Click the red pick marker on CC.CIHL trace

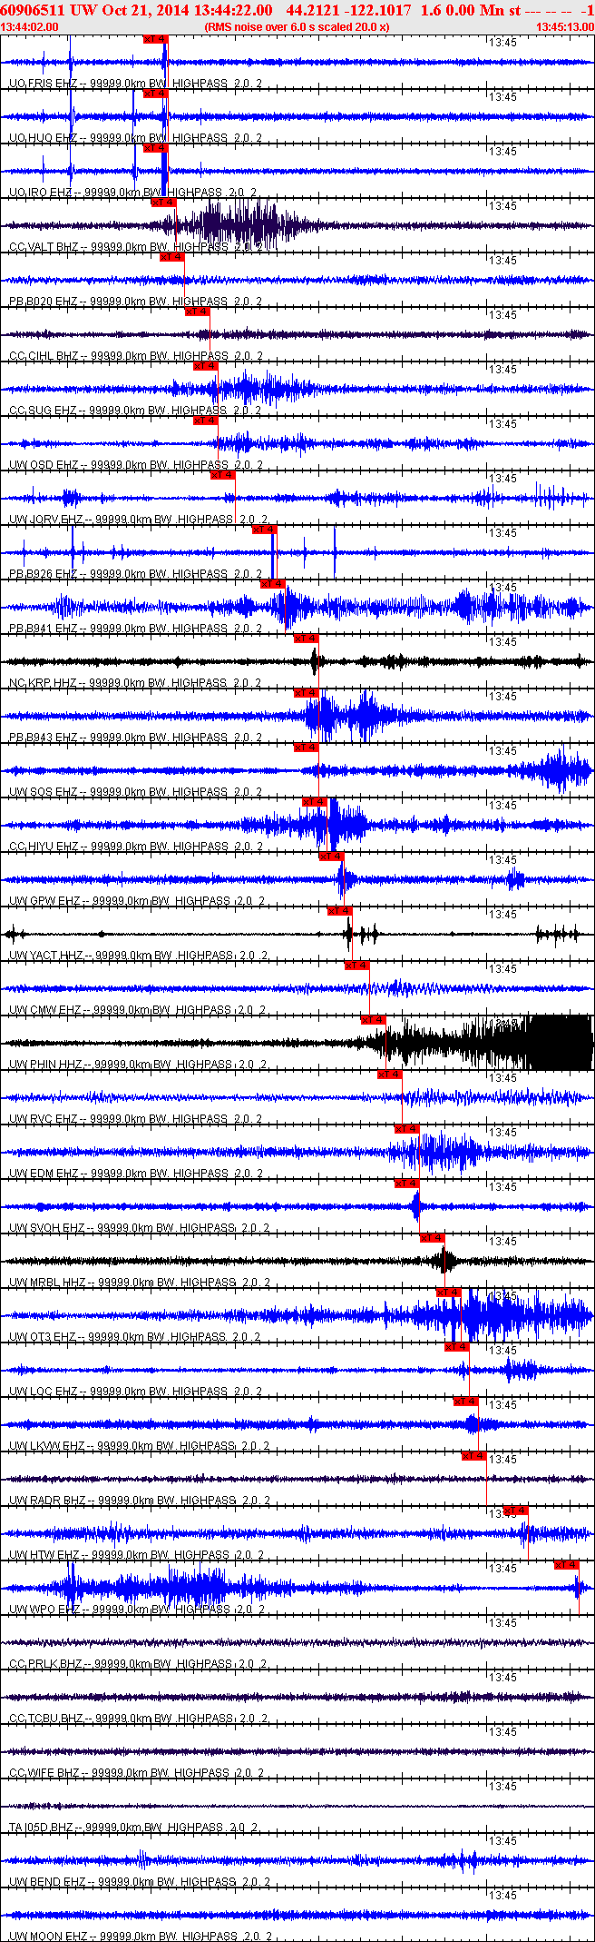197,312
